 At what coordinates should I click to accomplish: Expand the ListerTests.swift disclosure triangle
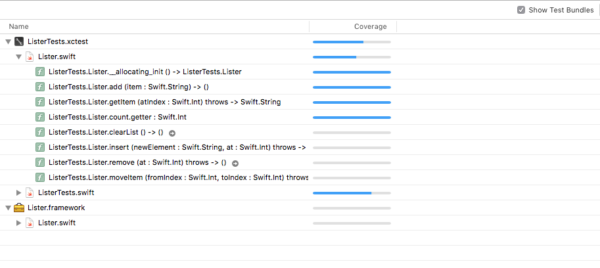[19, 192]
